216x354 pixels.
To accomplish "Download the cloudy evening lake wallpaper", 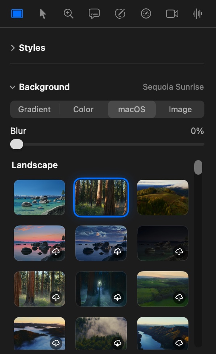I will pyautogui.click(x=117, y=252).
